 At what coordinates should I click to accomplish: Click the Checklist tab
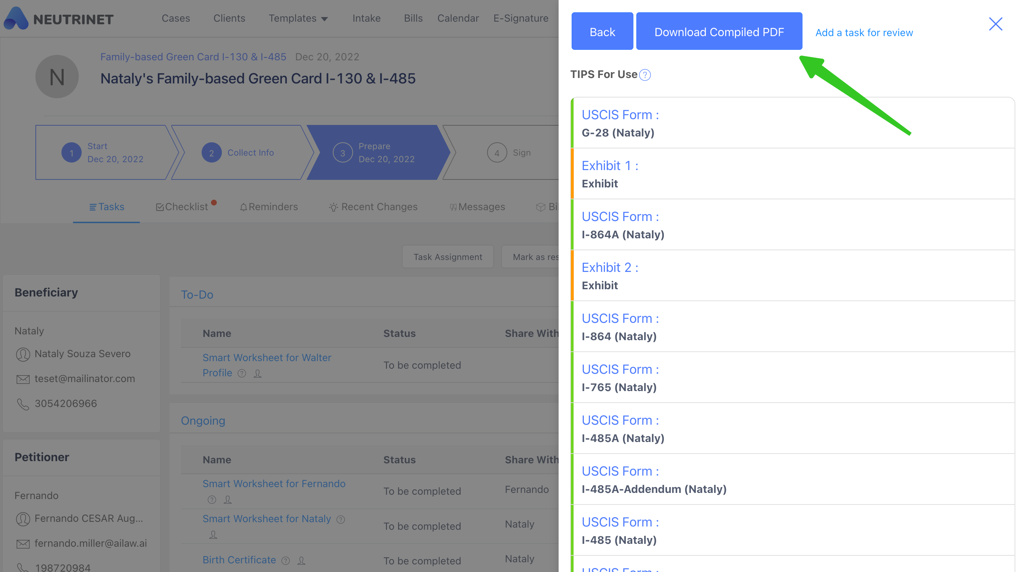182,207
